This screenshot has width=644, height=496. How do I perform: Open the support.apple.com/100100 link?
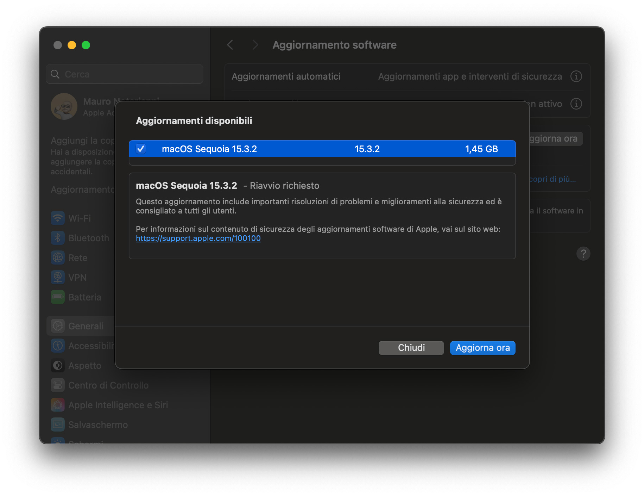click(x=198, y=238)
